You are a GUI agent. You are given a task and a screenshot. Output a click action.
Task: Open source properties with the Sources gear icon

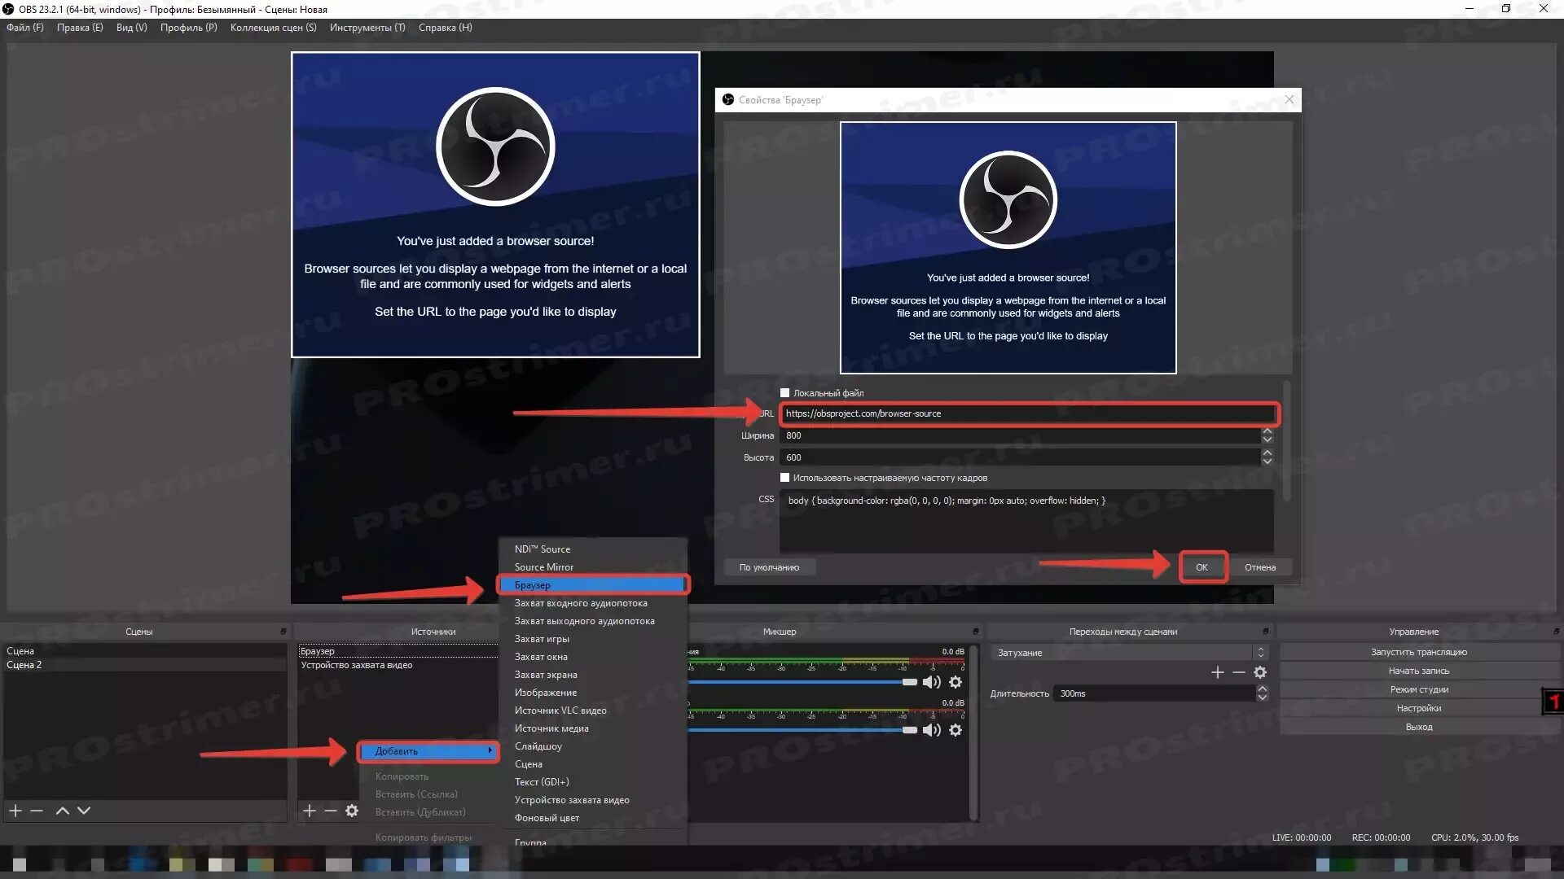tap(352, 811)
